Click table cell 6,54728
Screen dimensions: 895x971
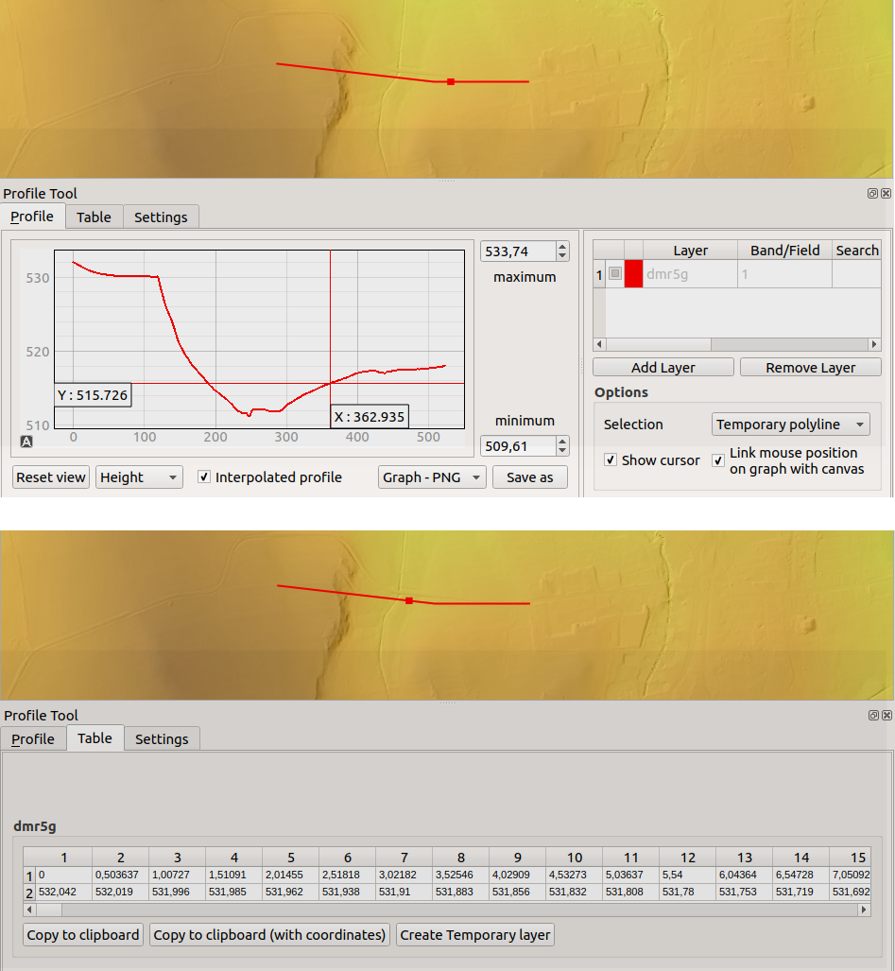[x=800, y=875]
